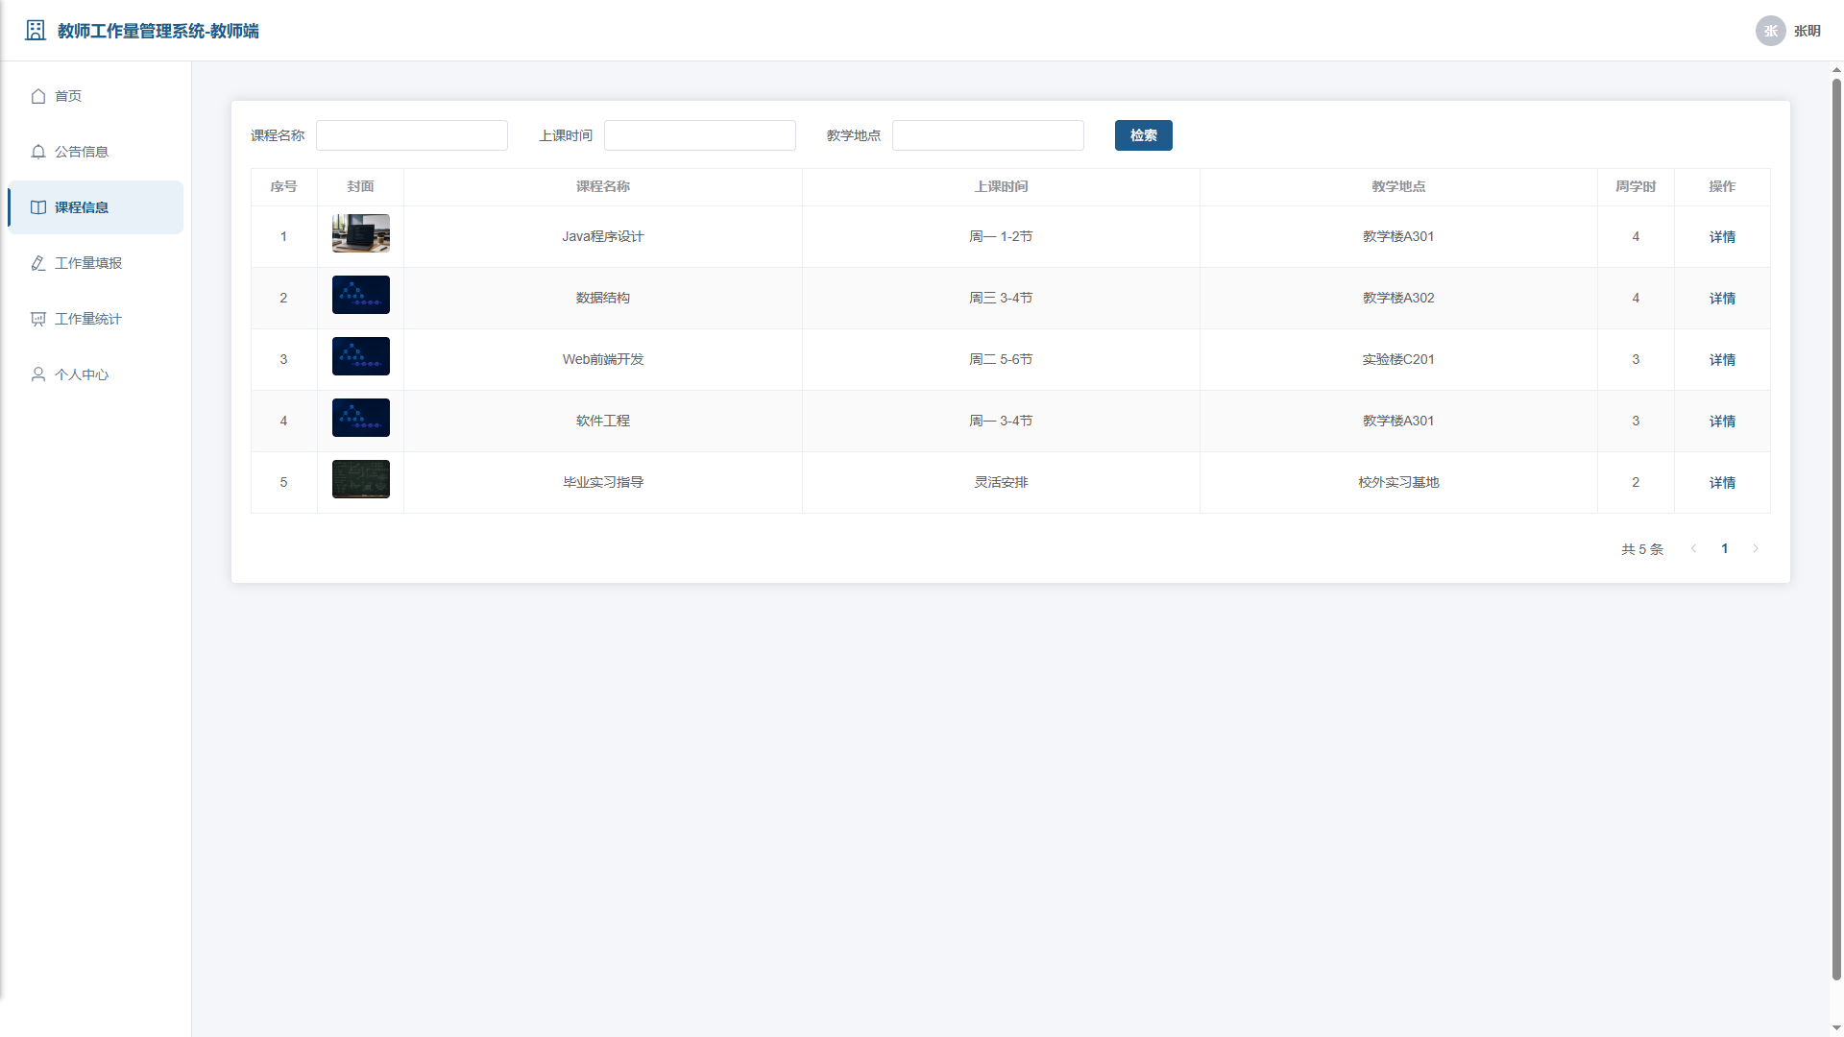
Task: Open 详情 for 软件工程
Action: point(1722,422)
